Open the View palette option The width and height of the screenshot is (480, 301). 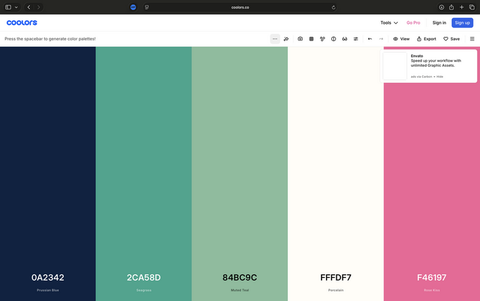401,39
